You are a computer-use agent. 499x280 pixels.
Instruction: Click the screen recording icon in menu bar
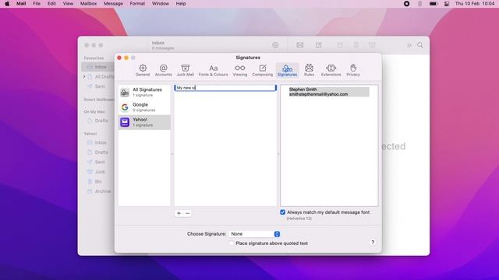tap(406, 4)
